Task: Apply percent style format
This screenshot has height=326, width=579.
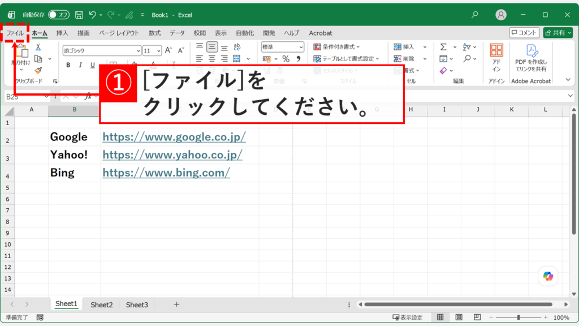Action: [286, 59]
